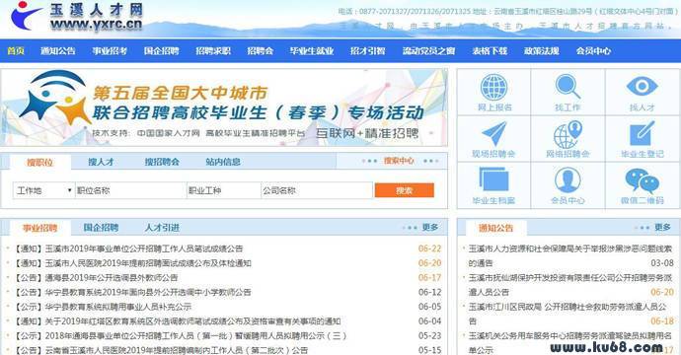
Task: Open 玉溪市2019年事业单位公开招聘笔试成绩公告
Action: click(x=128, y=248)
